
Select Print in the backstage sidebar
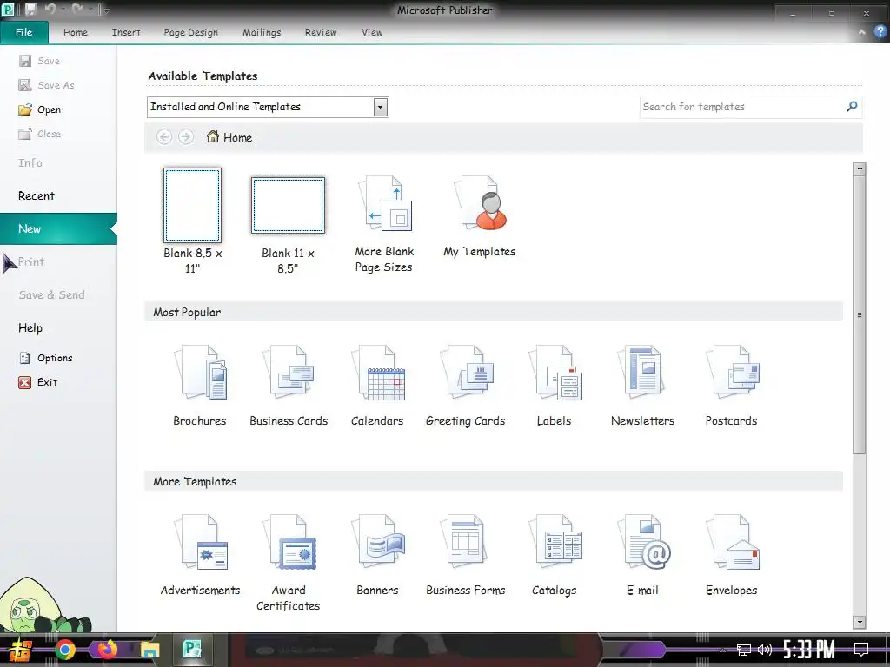tap(31, 261)
